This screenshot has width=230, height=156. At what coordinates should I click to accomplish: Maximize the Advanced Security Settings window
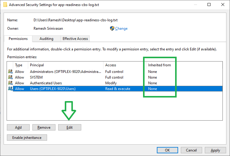[x=209, y=5]
